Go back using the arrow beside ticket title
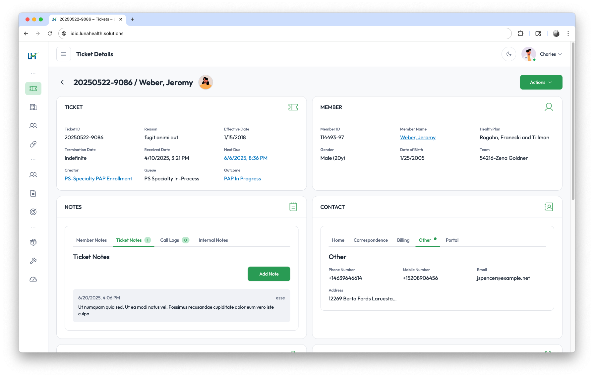 pyautogui.click(x=62, y=82)
